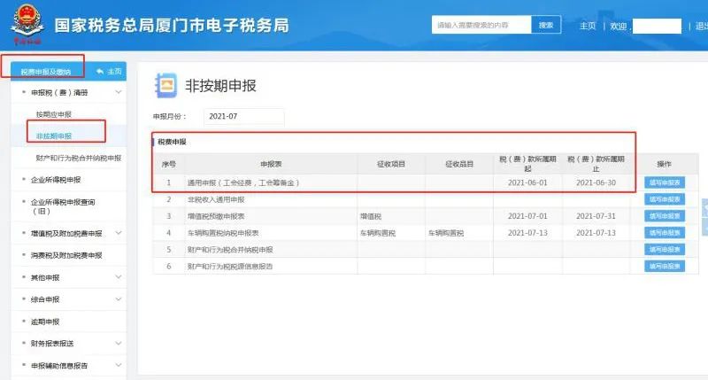Open 逾期申报 menu item
Image resolution: width=708 pixels, height=380 pixels.
point(45,322)
